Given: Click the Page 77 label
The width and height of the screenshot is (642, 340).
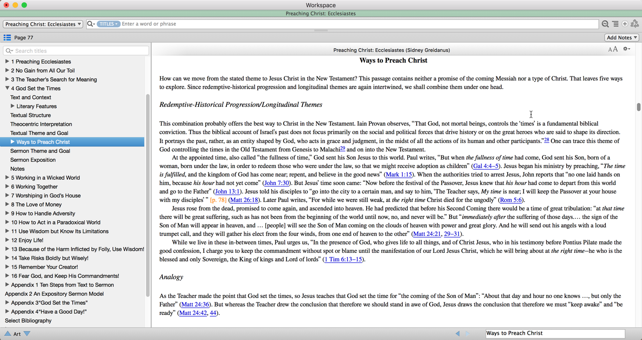Looking at the screenshot, I should [24, 38].
